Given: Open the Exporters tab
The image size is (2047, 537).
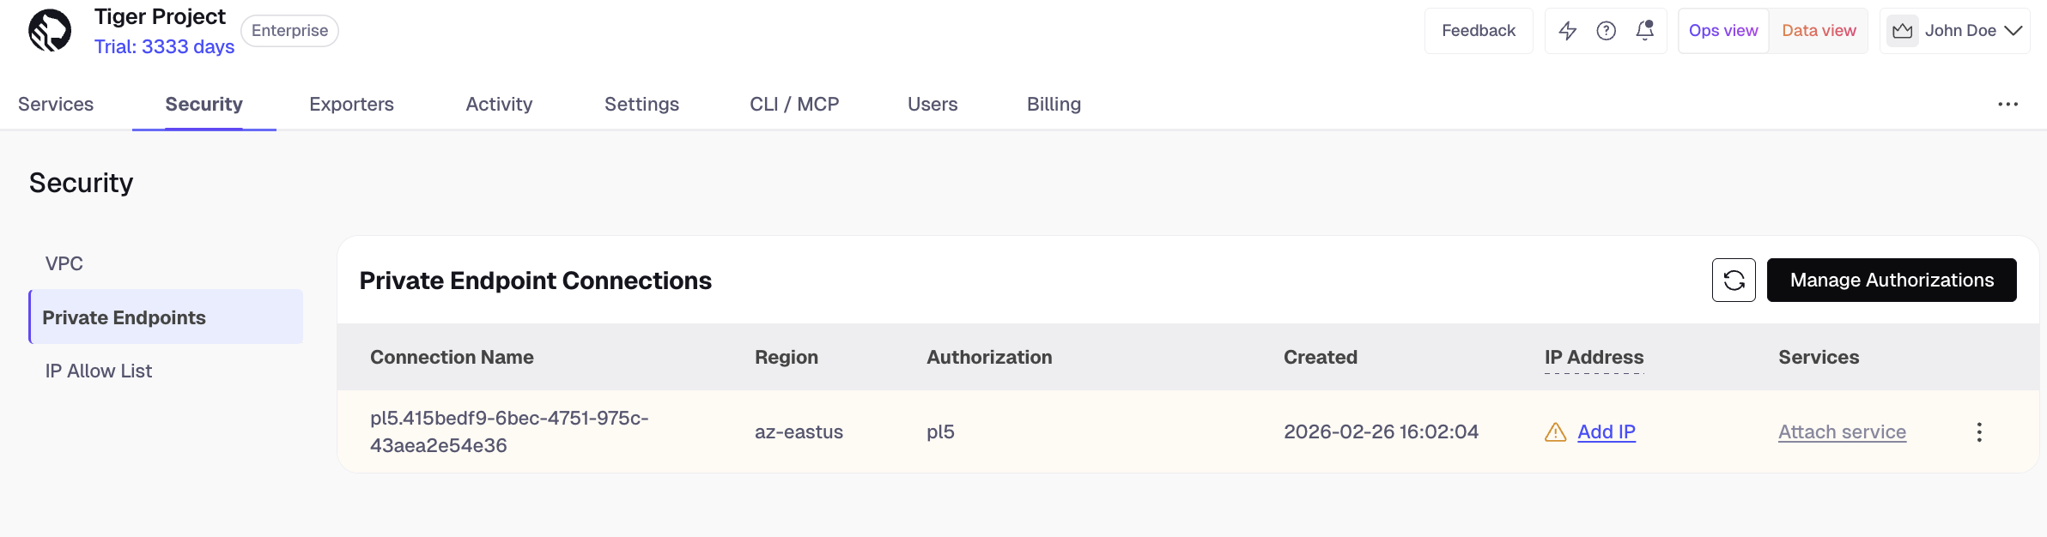Looking at the screenshot, I should (351, 104).
